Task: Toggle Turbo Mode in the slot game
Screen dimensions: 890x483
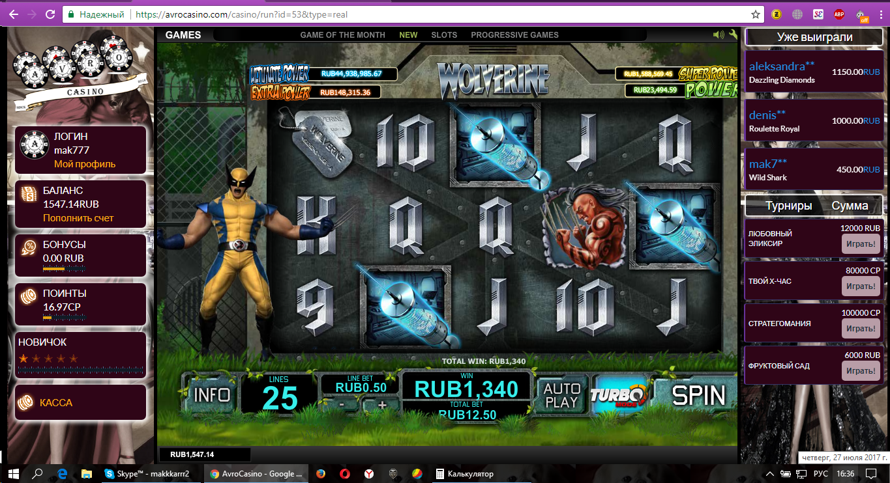Action: (619, 395)
